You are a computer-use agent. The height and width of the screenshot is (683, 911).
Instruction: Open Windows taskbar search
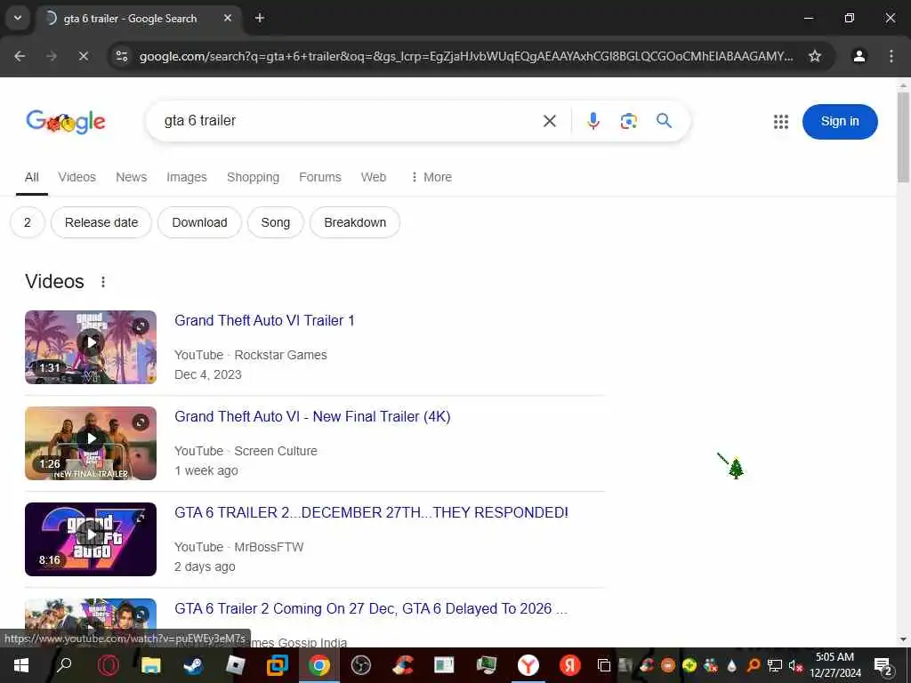tap(64, 665)
